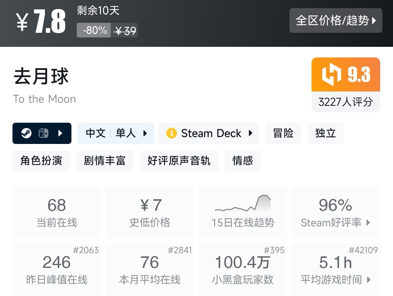393x296 pixels.
Task: Select the 冒险 tag
Action: coord(283,133)
